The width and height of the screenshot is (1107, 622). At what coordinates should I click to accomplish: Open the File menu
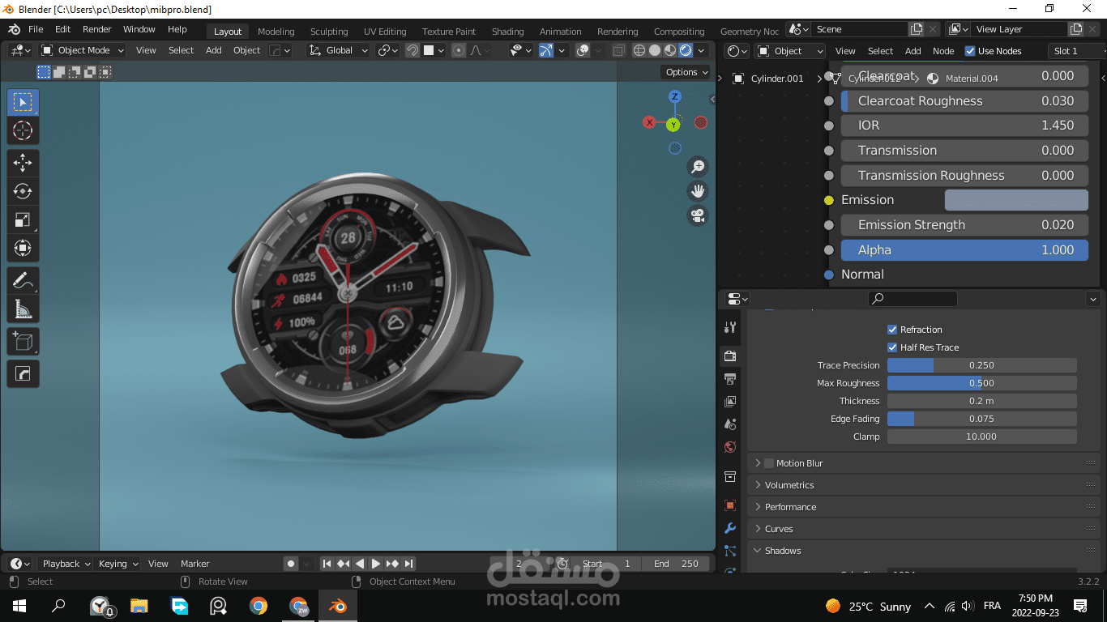pyautogui.click(x=36, y=29)
